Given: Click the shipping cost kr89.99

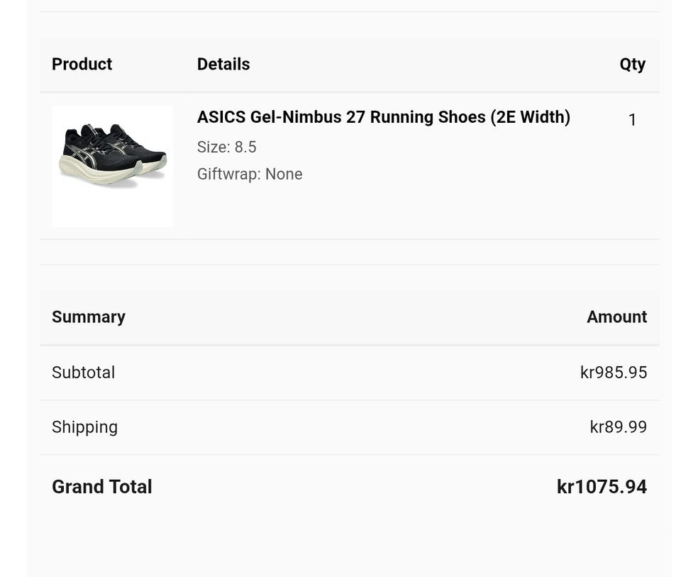Looking at the screenshot, I should pyautogui.click(x=618, y=427).
